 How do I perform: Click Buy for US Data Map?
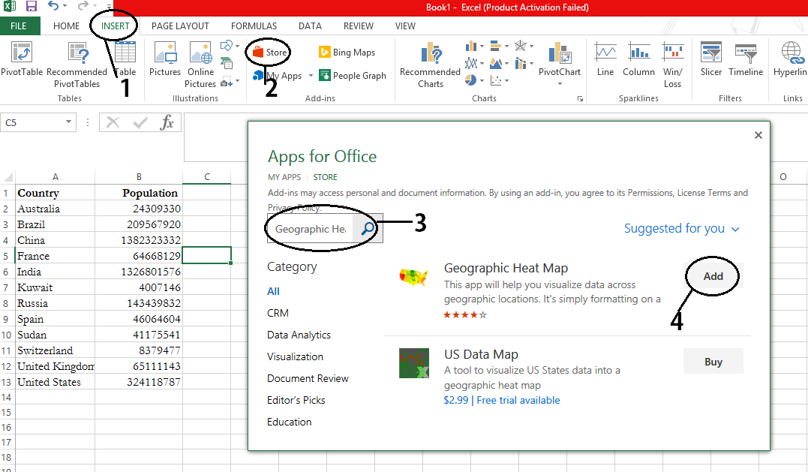[x=713, y=362]
